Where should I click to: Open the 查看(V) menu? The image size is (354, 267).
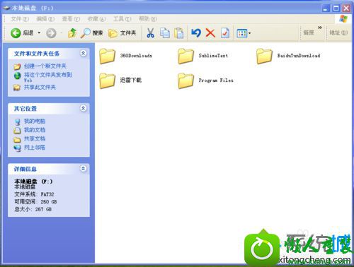[71, 19]
